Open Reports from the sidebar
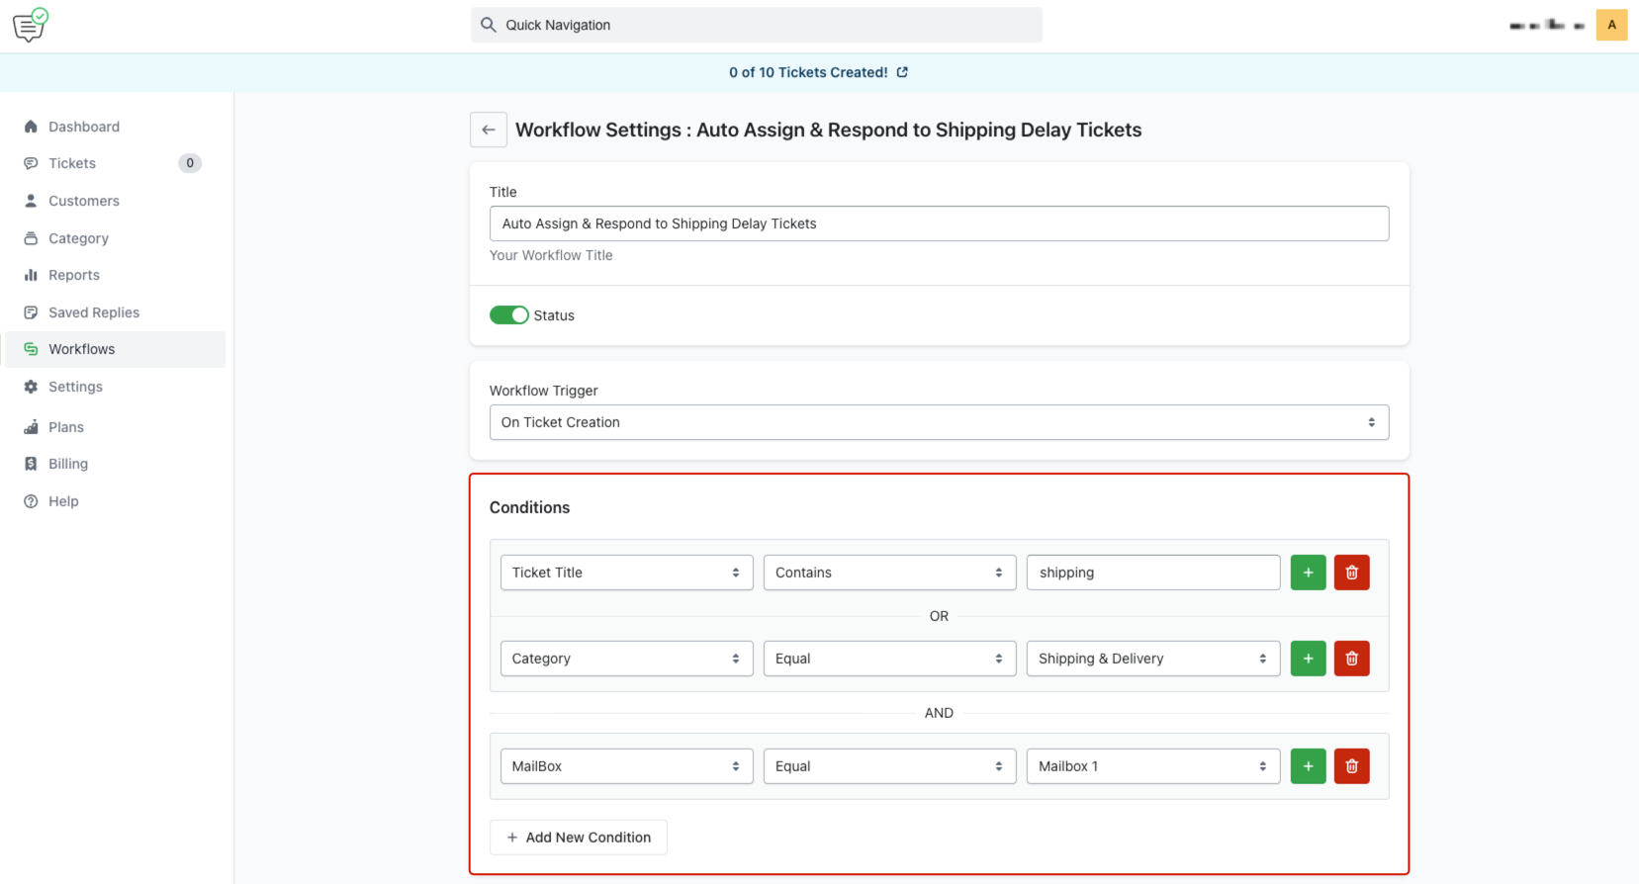This screenshot has height=884, width=1639. pos(74,275)
